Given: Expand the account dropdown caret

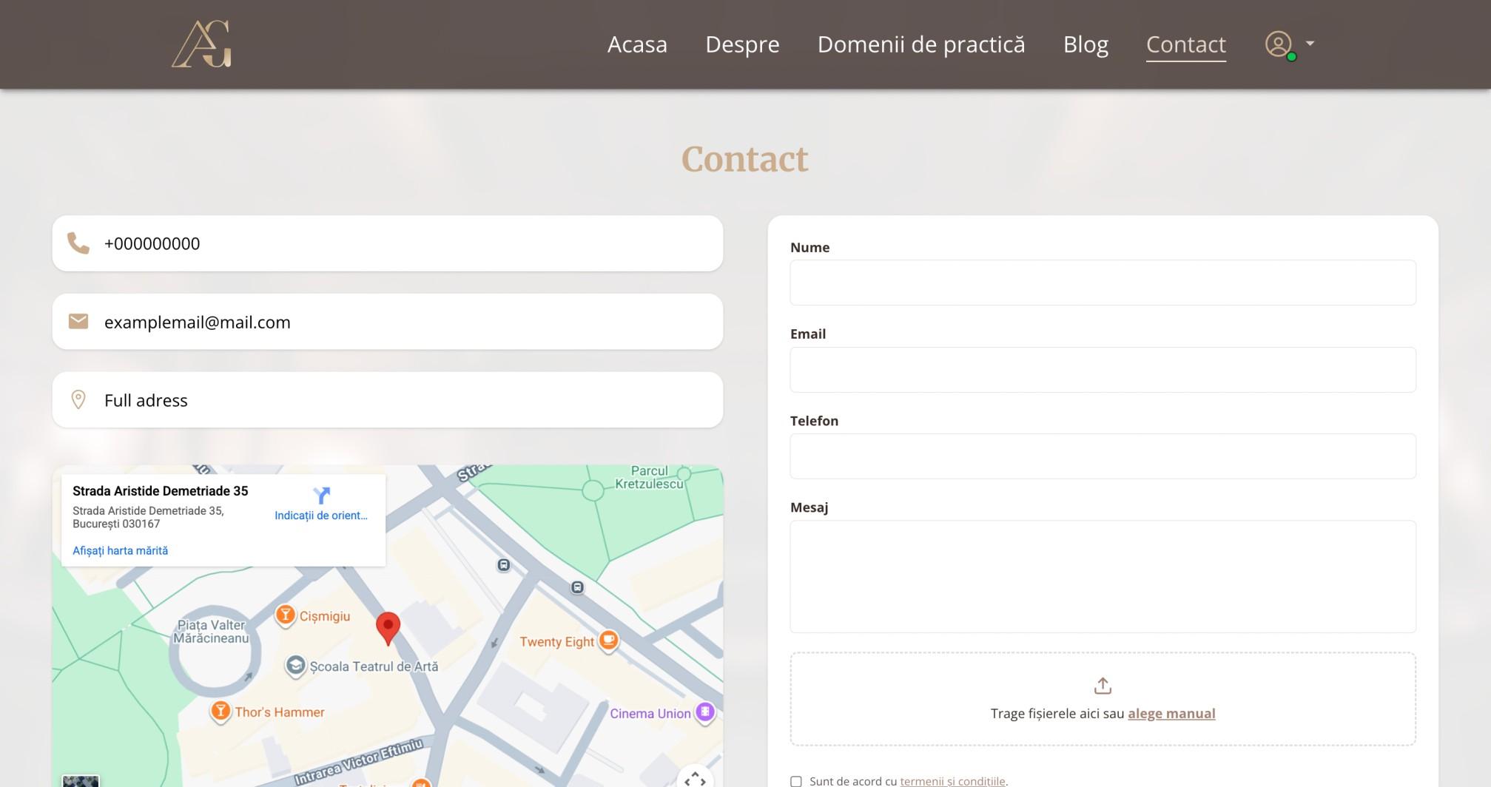Looking at the screenshot, I should tap(1310, 44).
